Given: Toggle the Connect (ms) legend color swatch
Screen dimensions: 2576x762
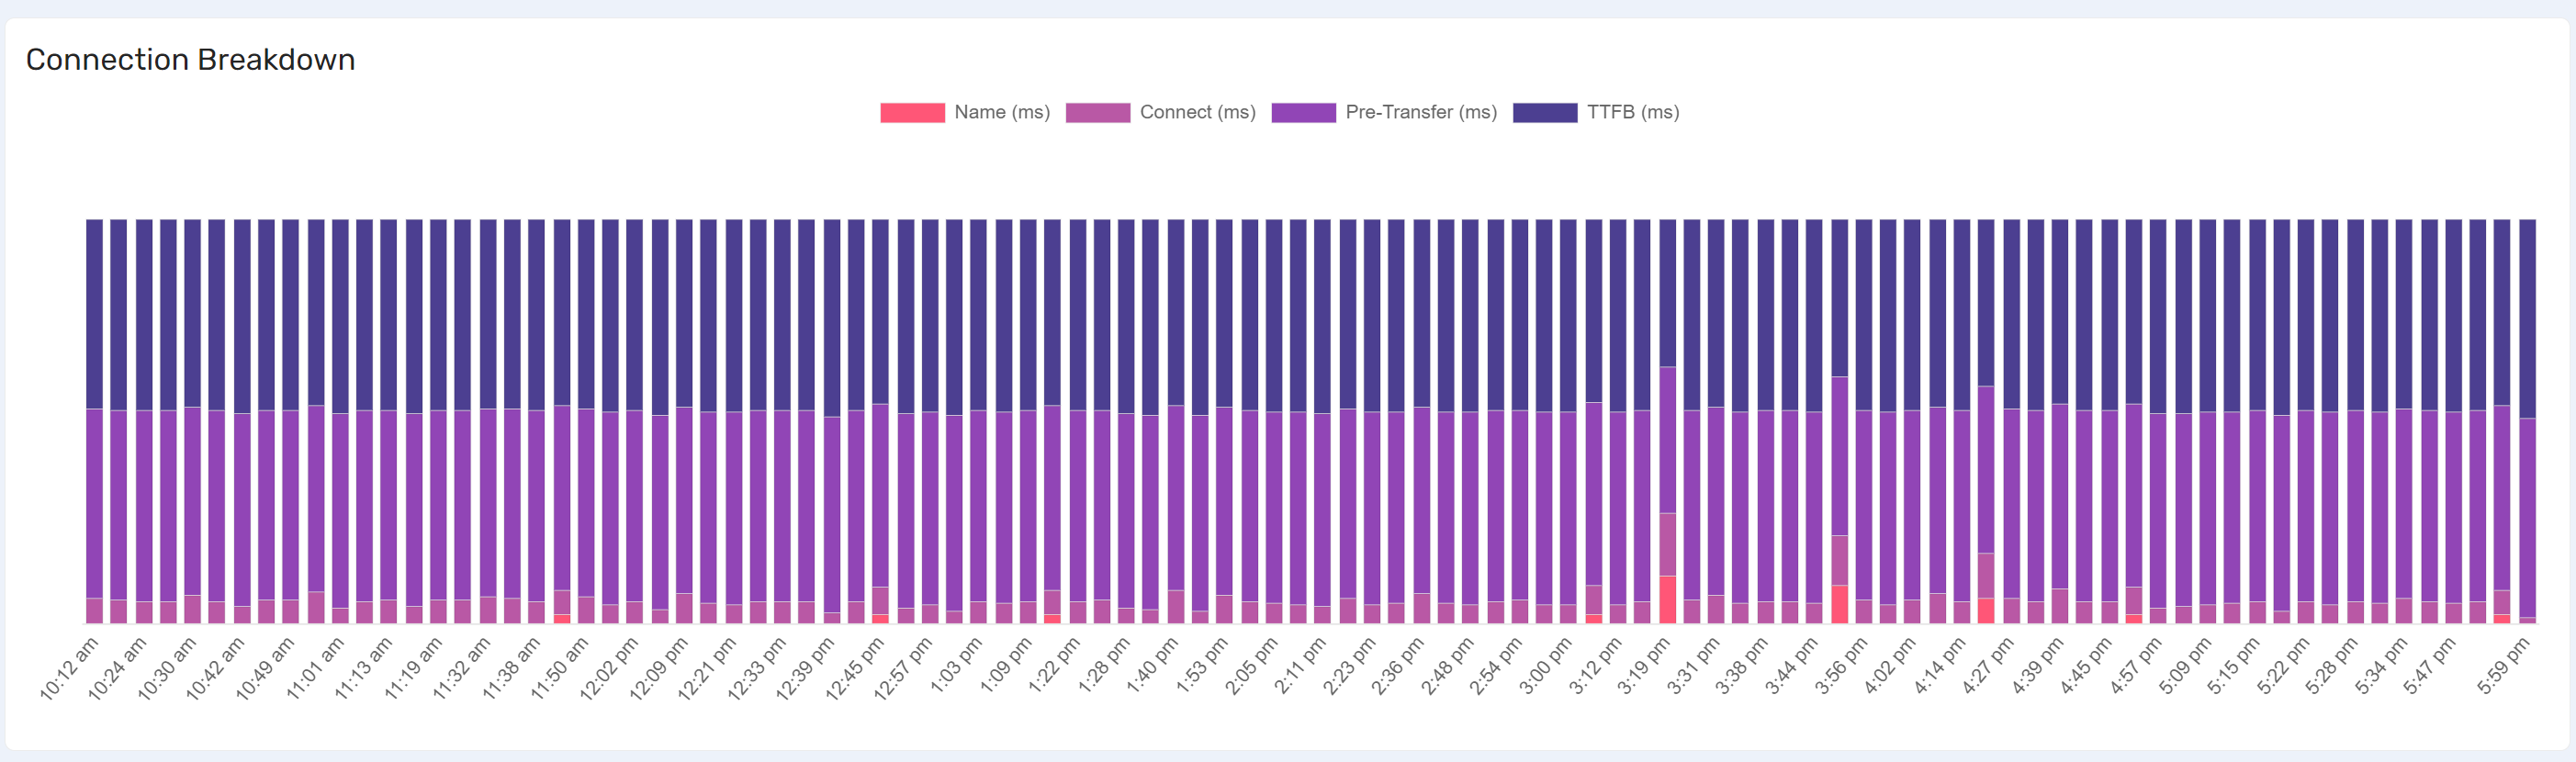Looking at the screenshot, I should coord(1097,113).
